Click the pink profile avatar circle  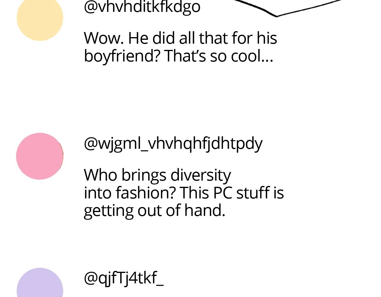coord(40,156)
